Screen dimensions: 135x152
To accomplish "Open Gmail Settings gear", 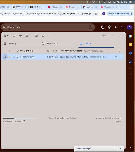I will point(109,27).
